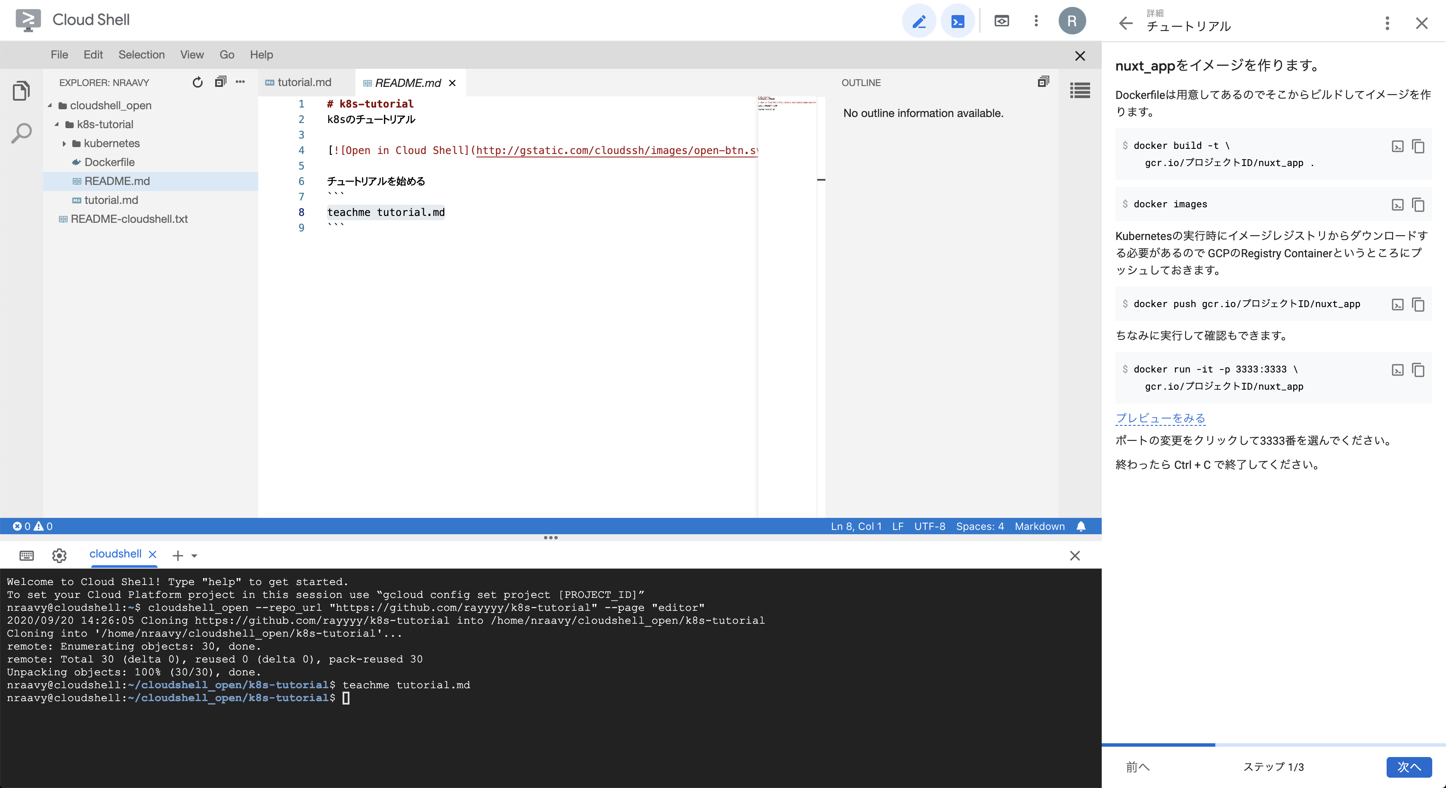Viewport: 1446px width, 788px height.
Task: Open the R account avatar
Action: pyautogui.click(x=1072, y=22)
